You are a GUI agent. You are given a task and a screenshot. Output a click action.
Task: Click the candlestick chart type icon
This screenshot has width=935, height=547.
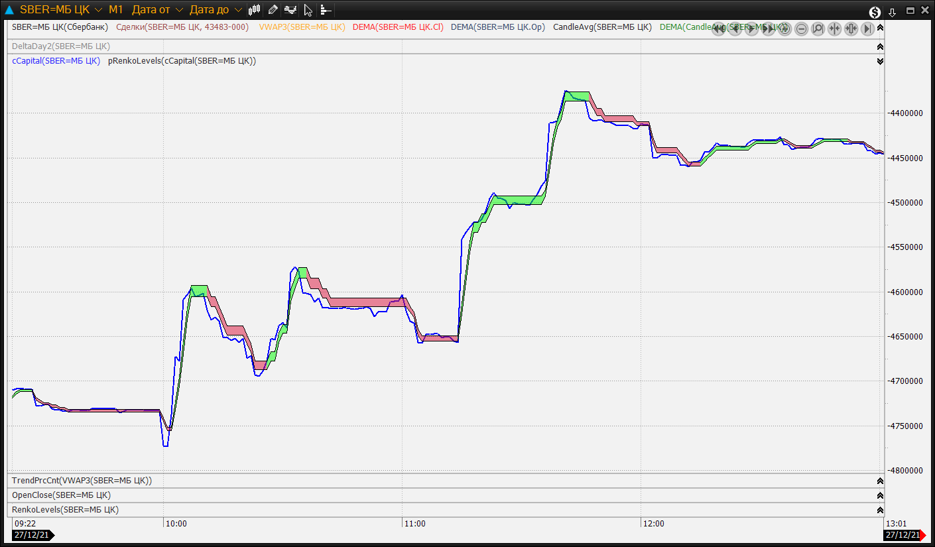[255, 10]
